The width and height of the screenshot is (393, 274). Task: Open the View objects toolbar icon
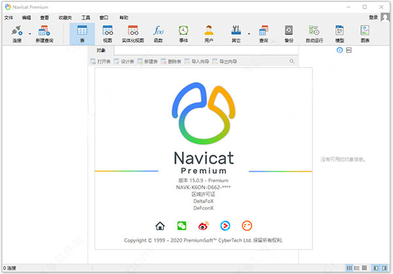108,34
